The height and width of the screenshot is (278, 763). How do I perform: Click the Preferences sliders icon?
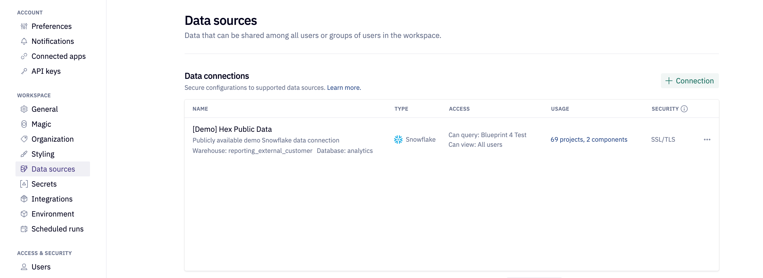point(24,26)
